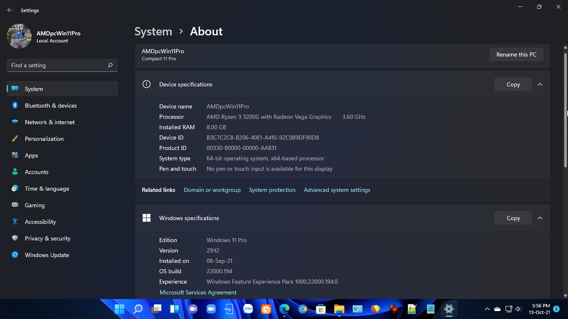Collapse the Windows specifications section
Image resolution: width=568 pixels, height=319 pixels.
pos(540,218)
